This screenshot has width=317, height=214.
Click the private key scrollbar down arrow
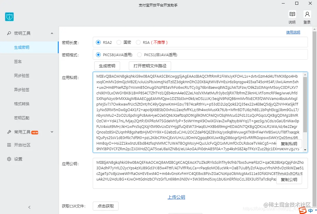(305, 150)
